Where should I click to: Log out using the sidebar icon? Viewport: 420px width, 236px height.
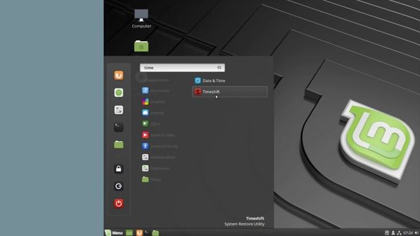coord(119,186)
